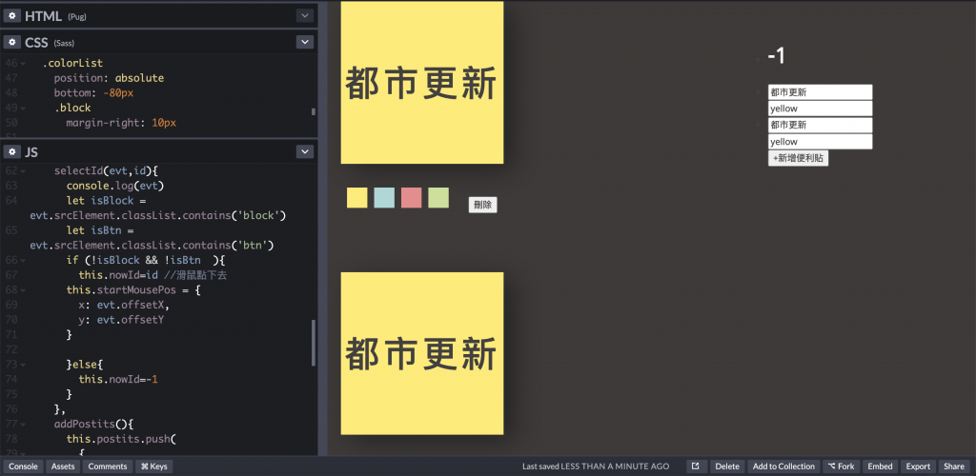Open the Comments panel
This screenshot has height=476, width=976.
tap(108, 466)
